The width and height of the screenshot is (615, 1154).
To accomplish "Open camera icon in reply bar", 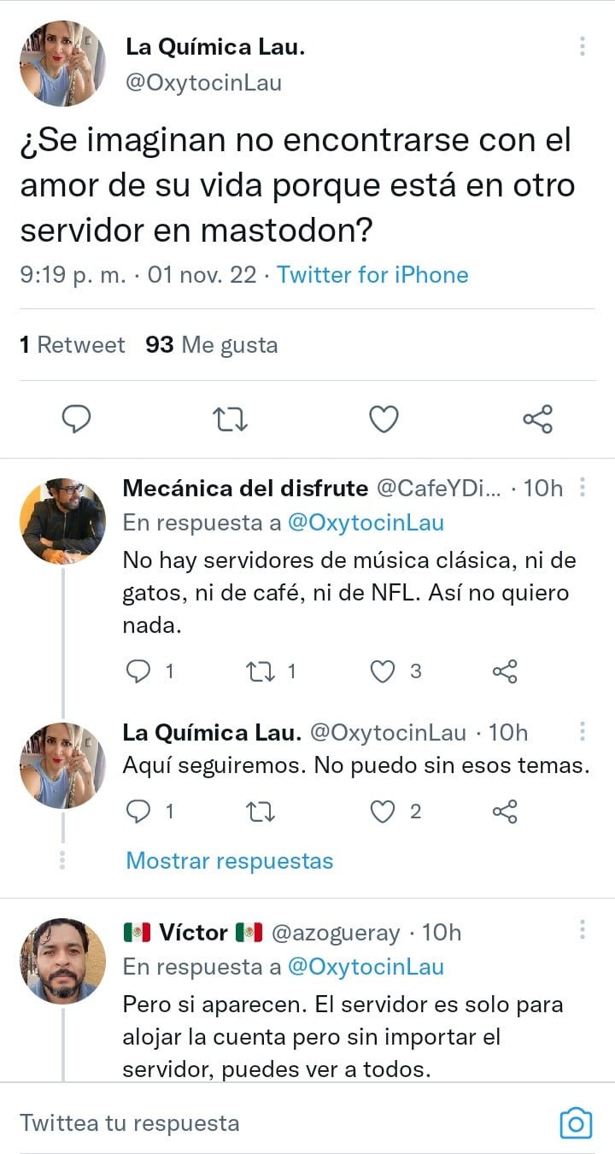I will coord(575,1122).
